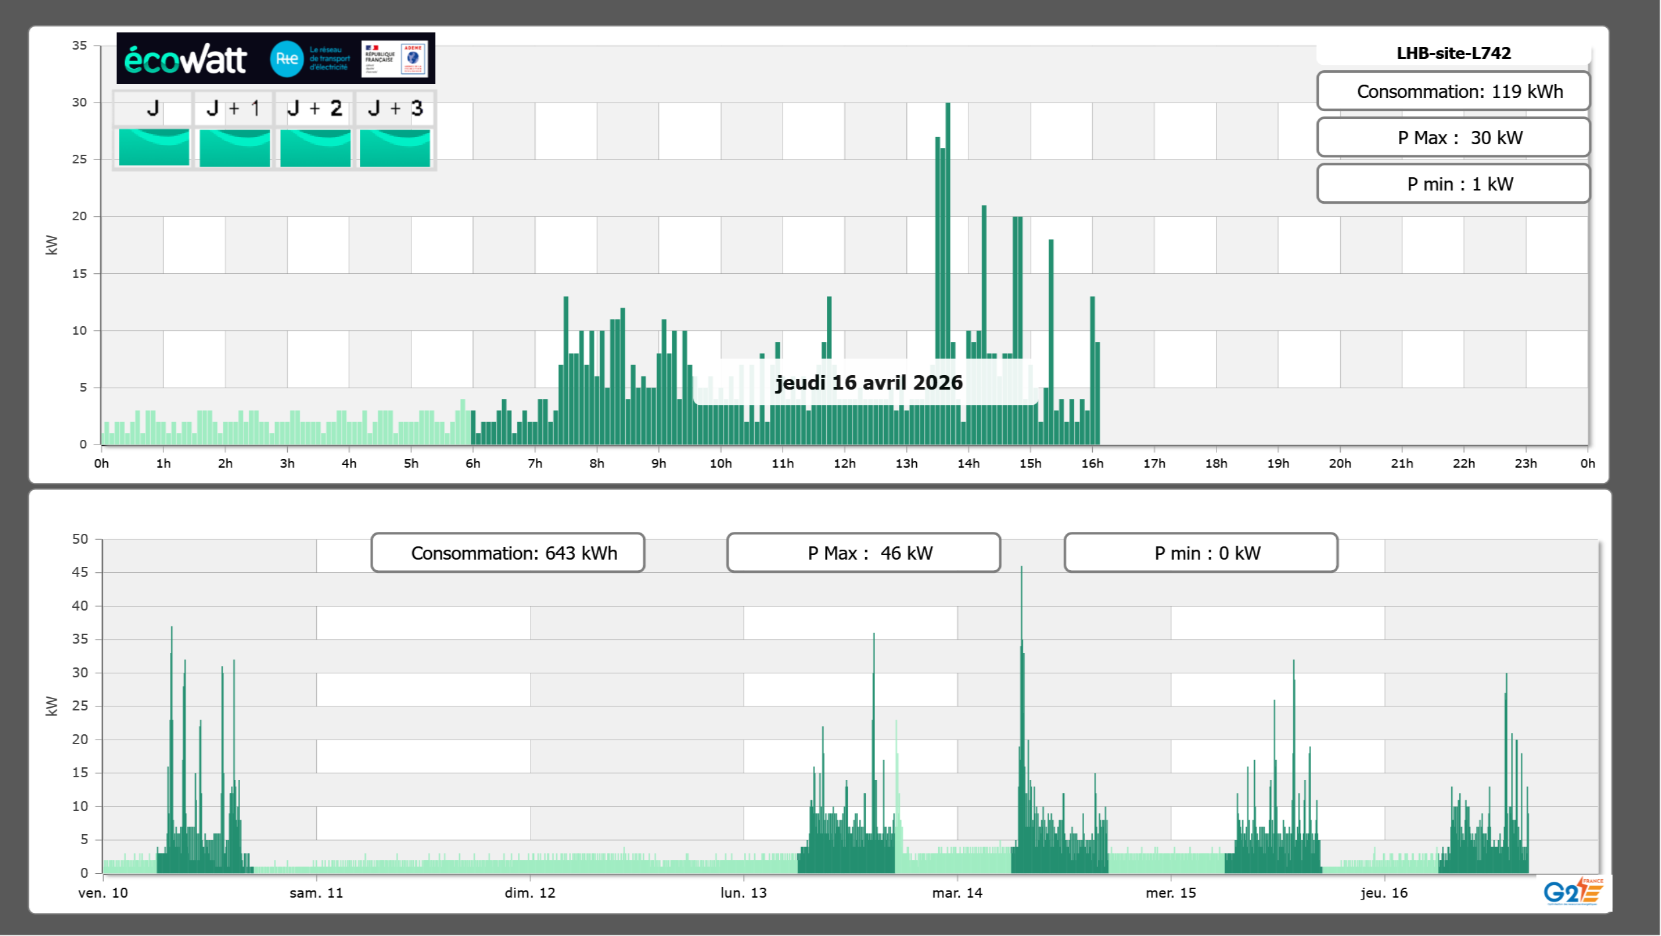Click the P min : 1 kW box
The height and width of the screenshot is (936, 1661).
1453,184
